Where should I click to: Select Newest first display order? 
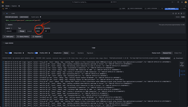coord(167,53)
